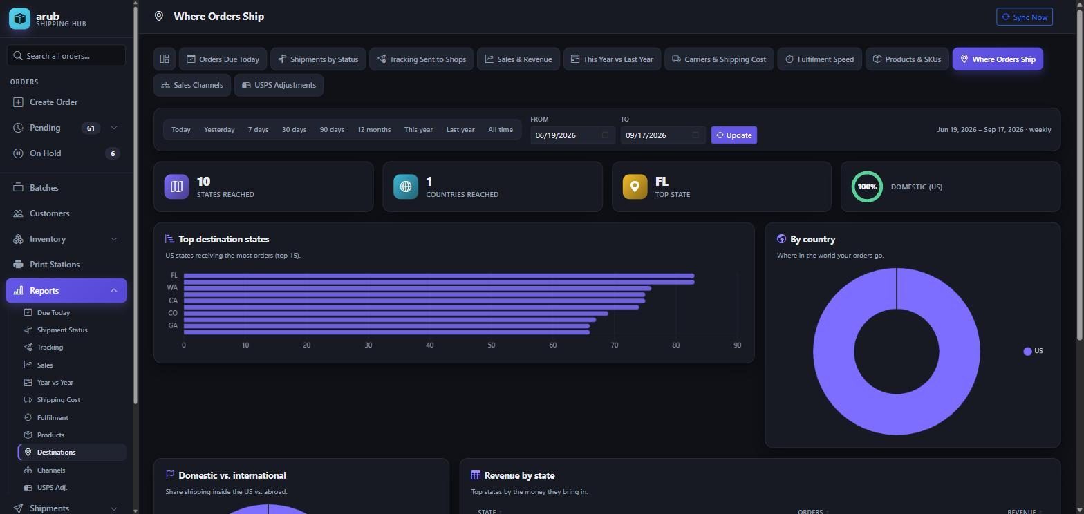The width and height of the screenshot is (1084, 514).
Task: Click the FL bar in destination chart
Action: click(439, 276)
